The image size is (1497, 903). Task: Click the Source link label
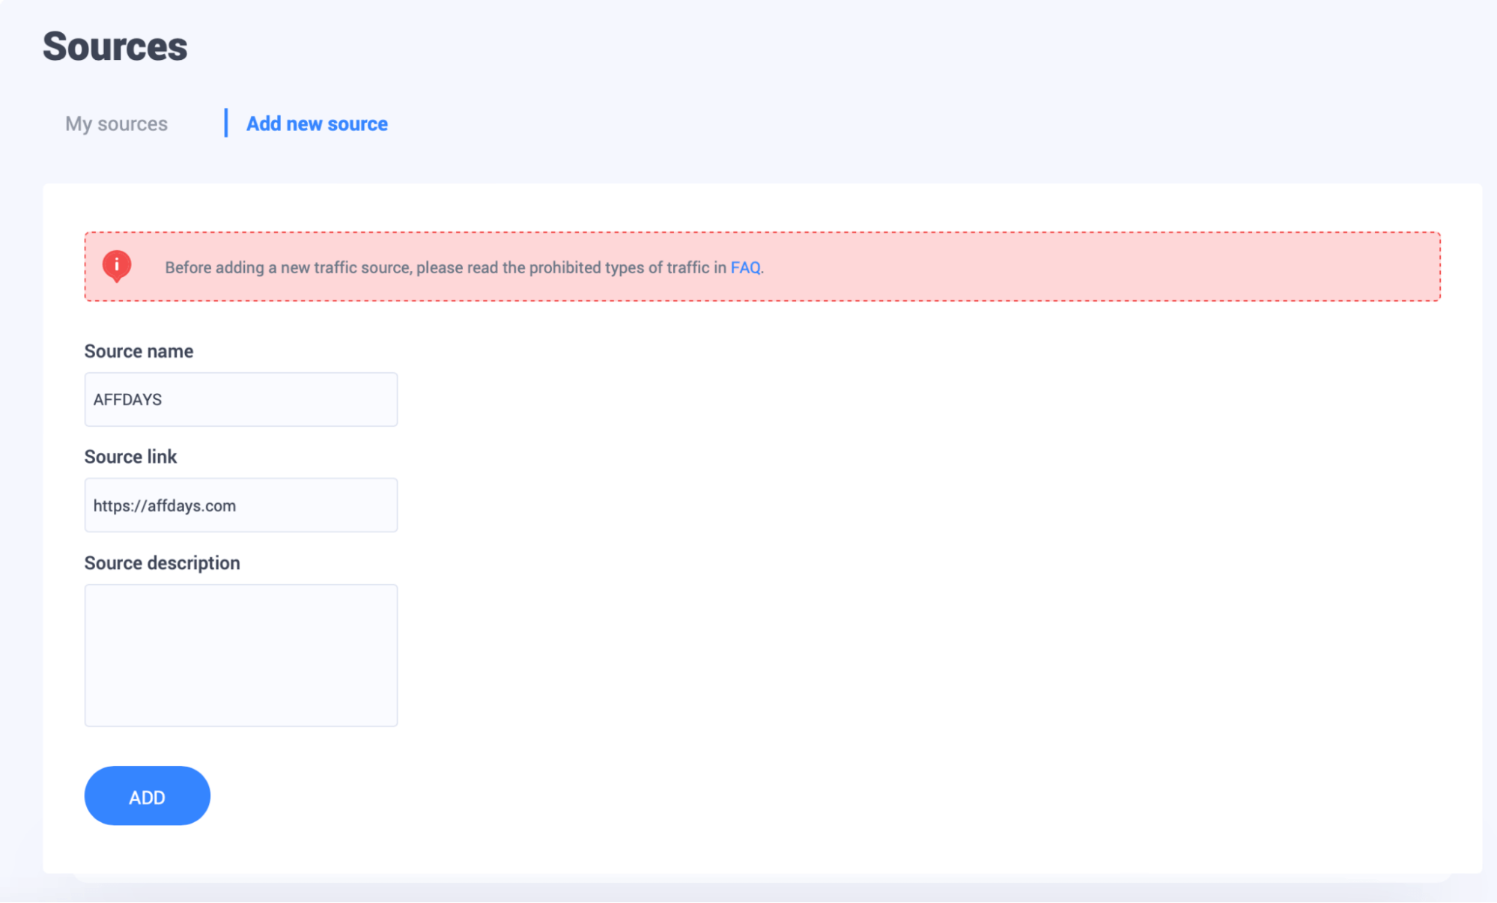[130, 457]
